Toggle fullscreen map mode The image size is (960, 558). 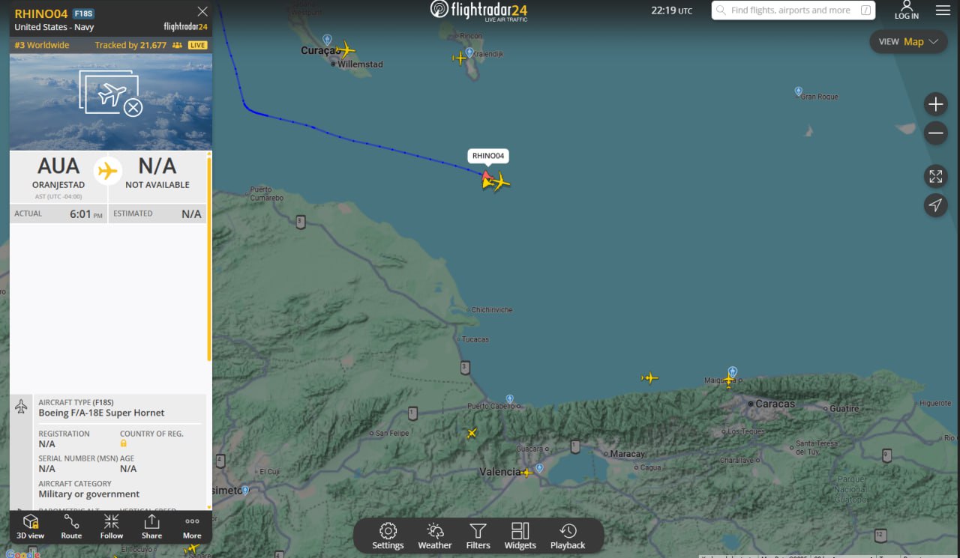point(935,177)
